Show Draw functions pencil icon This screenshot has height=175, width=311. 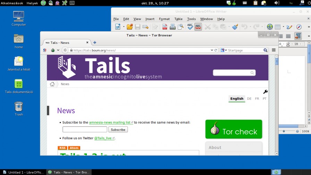click(289, 27)
